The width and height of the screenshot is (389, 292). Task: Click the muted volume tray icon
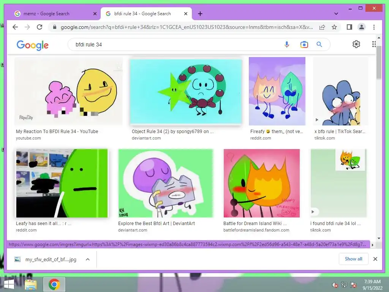(335, 285)
